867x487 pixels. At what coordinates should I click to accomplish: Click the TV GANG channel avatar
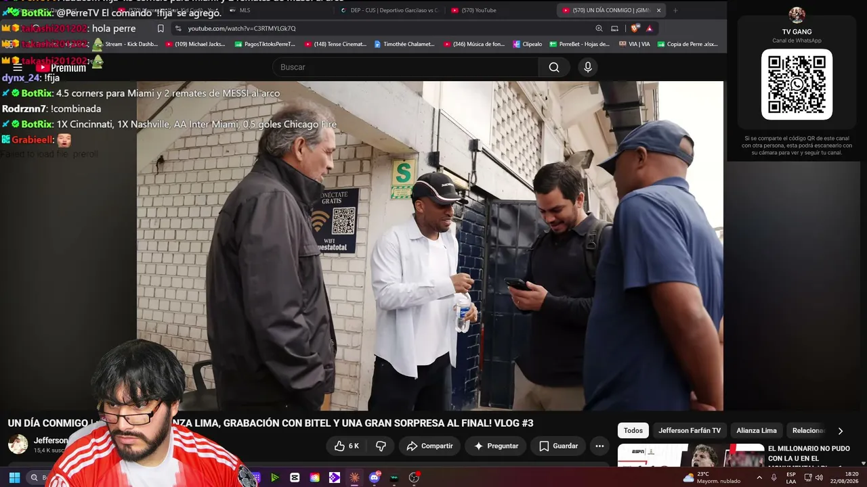[x=797, y=15]
